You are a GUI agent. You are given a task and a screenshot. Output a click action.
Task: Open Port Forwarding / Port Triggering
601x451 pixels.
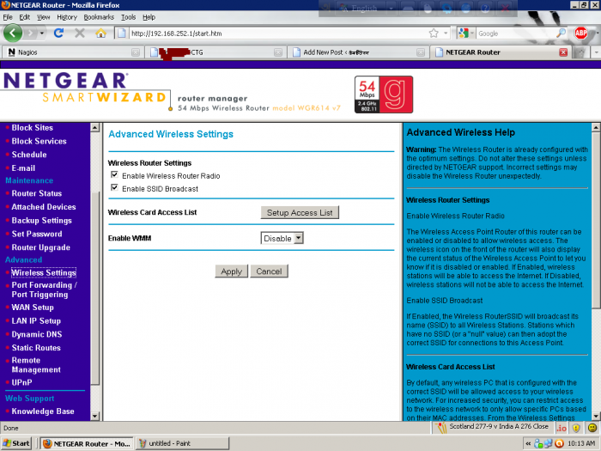[x=45, y=289]
